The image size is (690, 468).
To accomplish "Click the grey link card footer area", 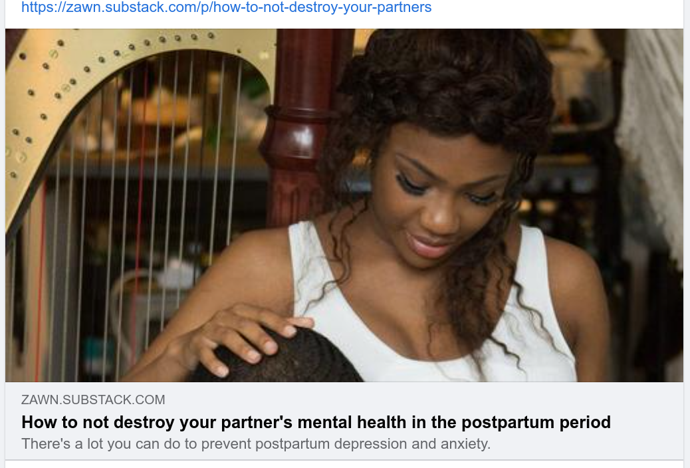I will [x=344, y=421].
